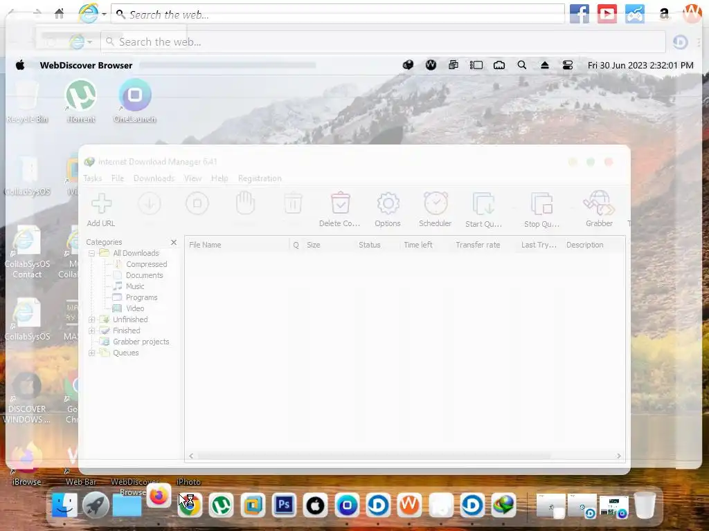Open the OneLaunch desktop shortcut
The height and width of the screenshot is (531, 709).
click(135, 101)
